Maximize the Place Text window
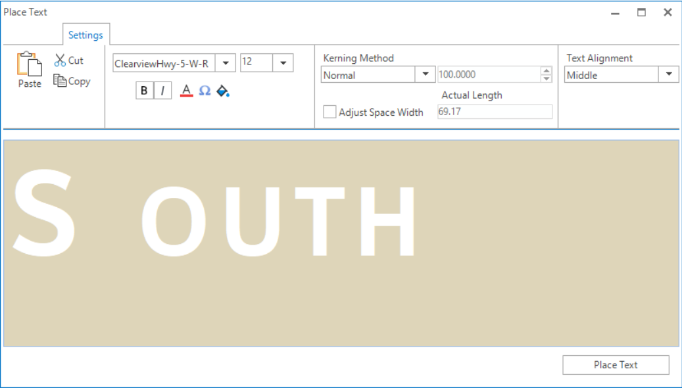This screenshot has height=390, width=682. pyautogui.click(x=641, y=12)
